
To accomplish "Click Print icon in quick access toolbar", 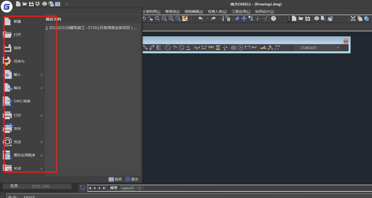I will [45, 4].
